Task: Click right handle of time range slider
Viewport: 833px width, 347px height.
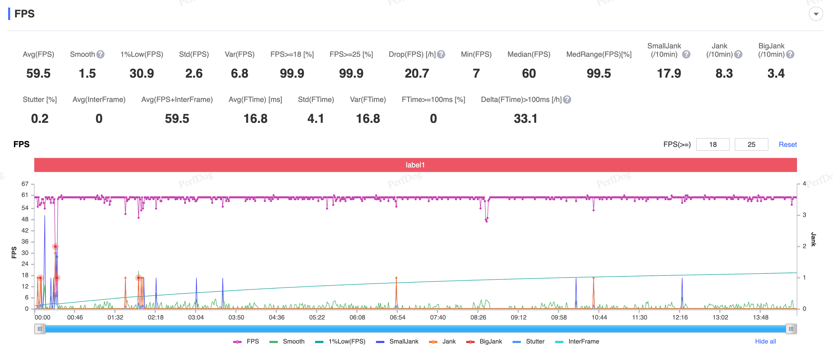Action: [791, 329]
